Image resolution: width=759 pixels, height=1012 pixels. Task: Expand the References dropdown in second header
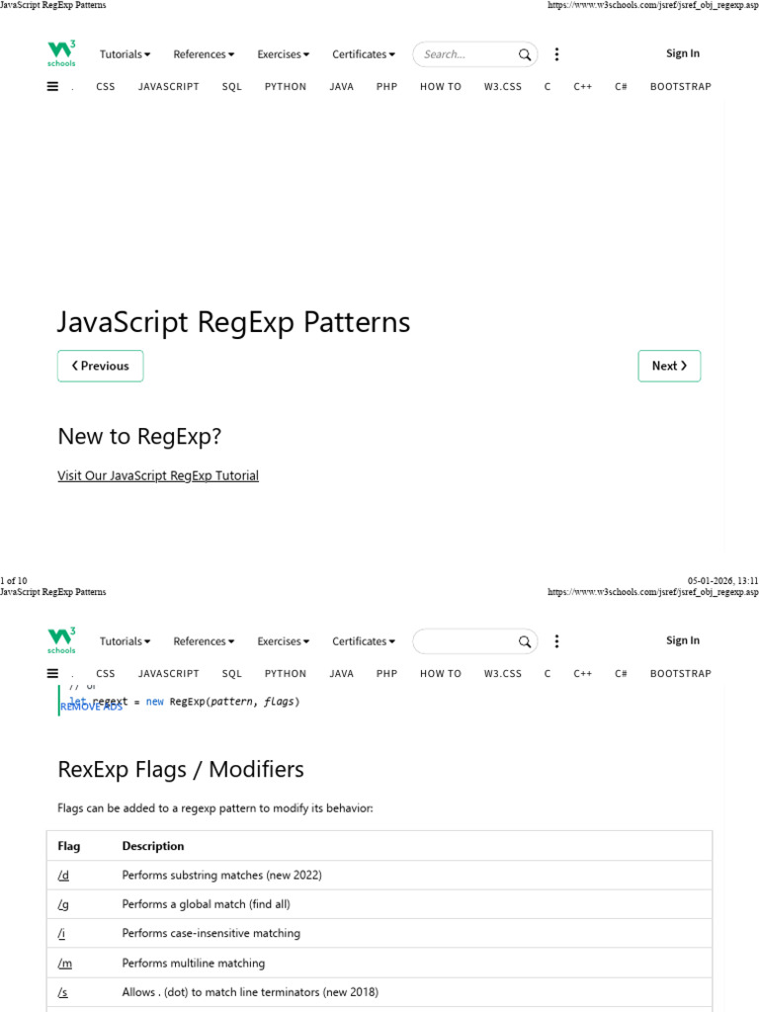(204, 640)
